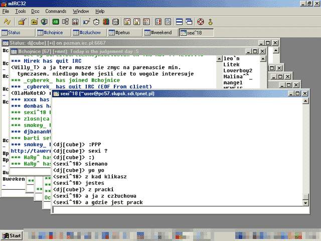Viewport: 321px width, 241px height.
Task: Click the Connect to server lightning icon
Action: point(7,22)
